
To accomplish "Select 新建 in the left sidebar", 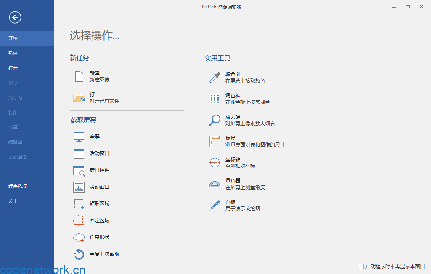I will (27, 53).
